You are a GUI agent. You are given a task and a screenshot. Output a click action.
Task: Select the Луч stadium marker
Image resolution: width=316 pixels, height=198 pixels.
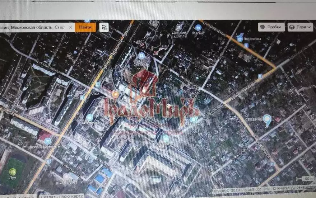13,172
